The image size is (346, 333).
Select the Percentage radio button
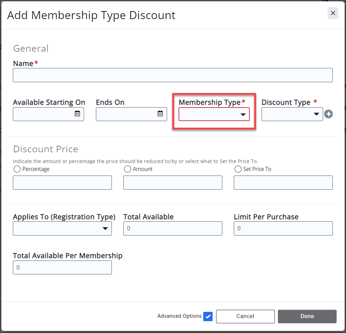17,169
